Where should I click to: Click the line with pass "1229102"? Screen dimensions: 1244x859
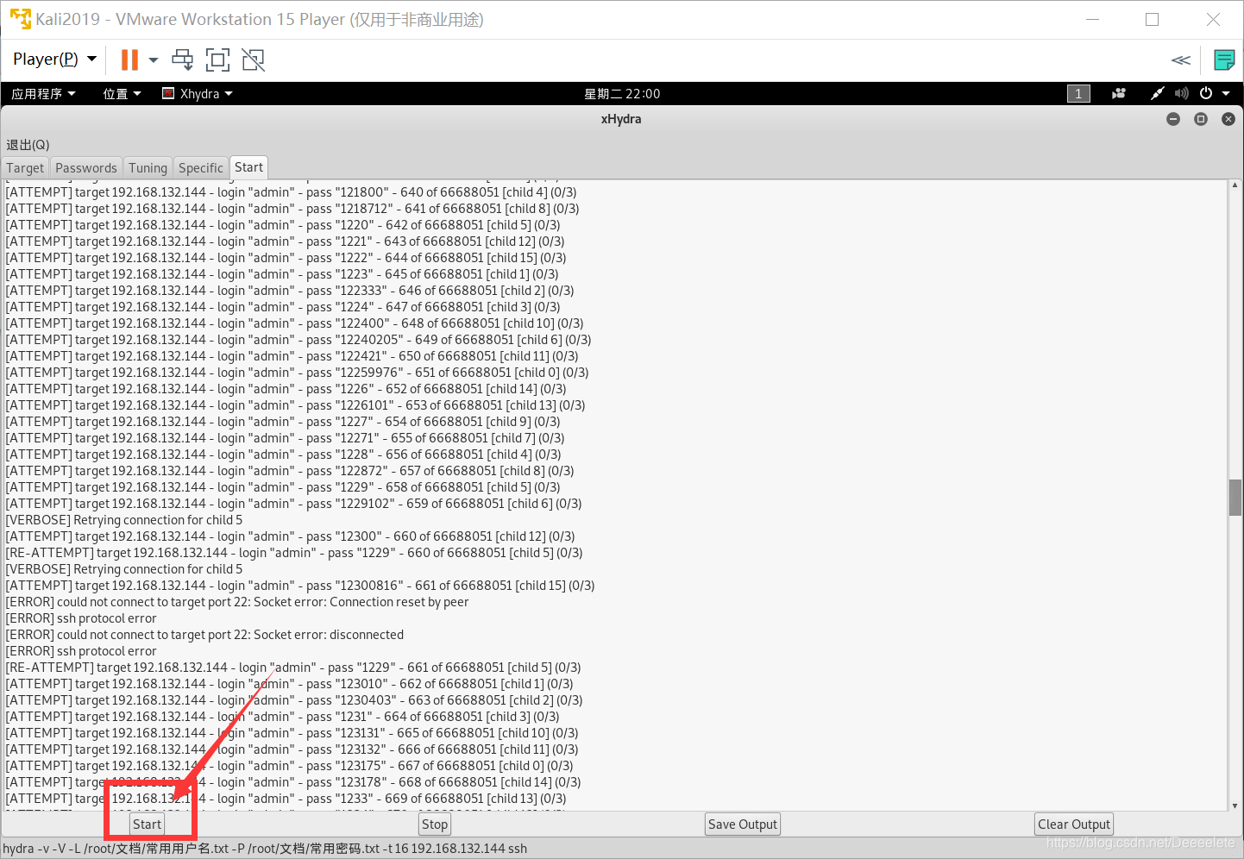[293, 504]
